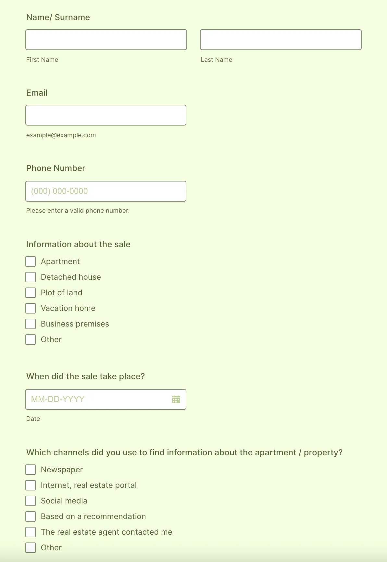Open the calendar date picker icon
Viewport: 387px width, 562px height.
176,399
